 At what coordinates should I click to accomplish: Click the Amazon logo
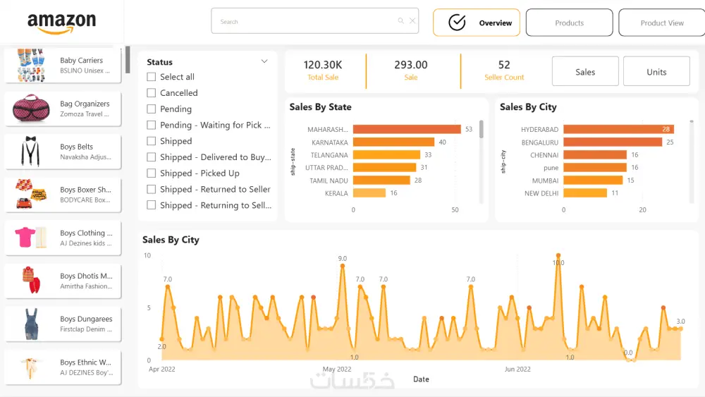pos(61,23)
